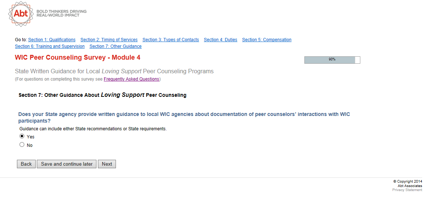
Task: Jump to Section 7: Other Guidance
Action: tap(115, 46)
